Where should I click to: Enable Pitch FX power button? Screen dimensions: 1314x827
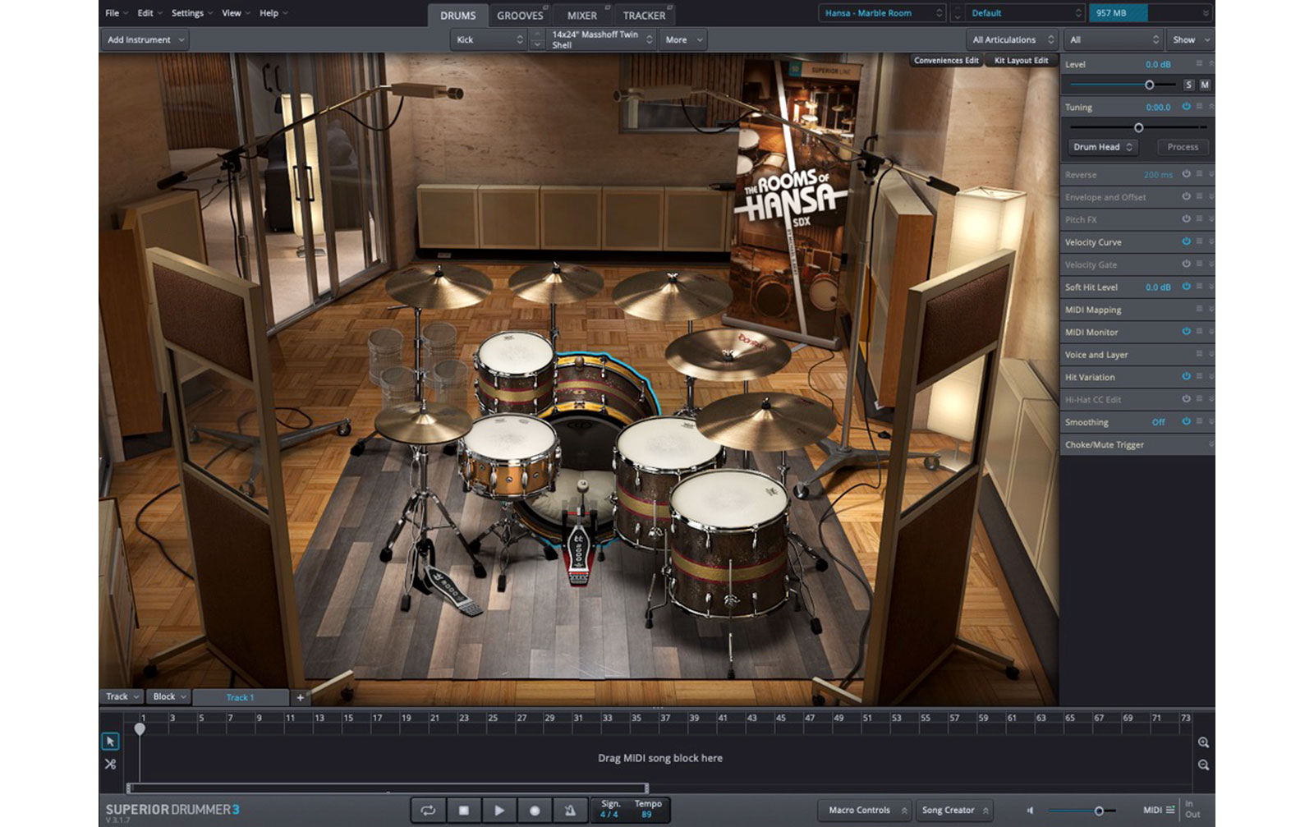pos(1186,219)
